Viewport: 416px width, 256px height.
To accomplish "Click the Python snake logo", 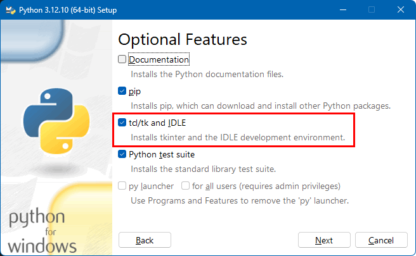I will [56, 121].
